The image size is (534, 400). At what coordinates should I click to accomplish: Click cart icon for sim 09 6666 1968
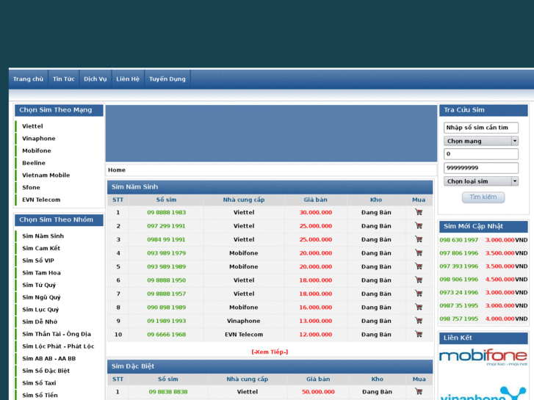point(419,334)
